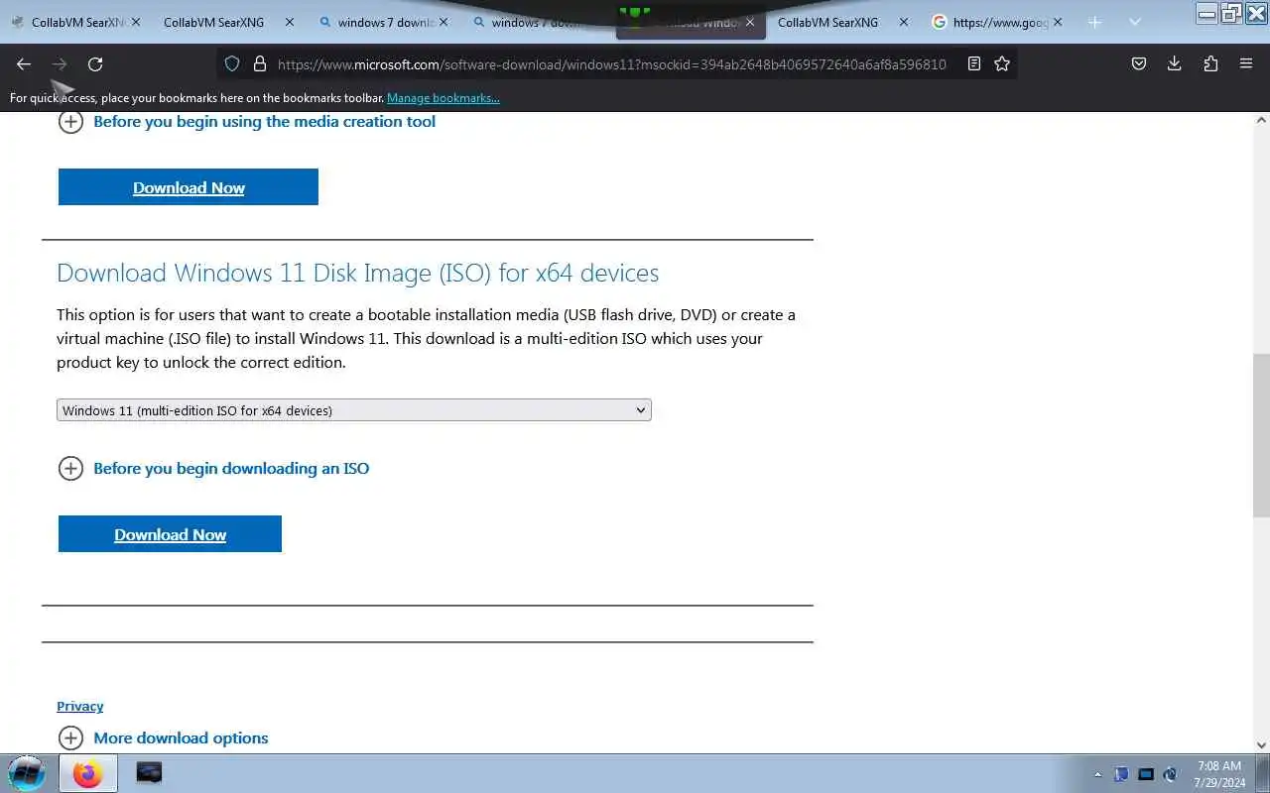Open a new tab with plus button
The height and width of the screenshot is (793, 1270).
point(1094,22)
